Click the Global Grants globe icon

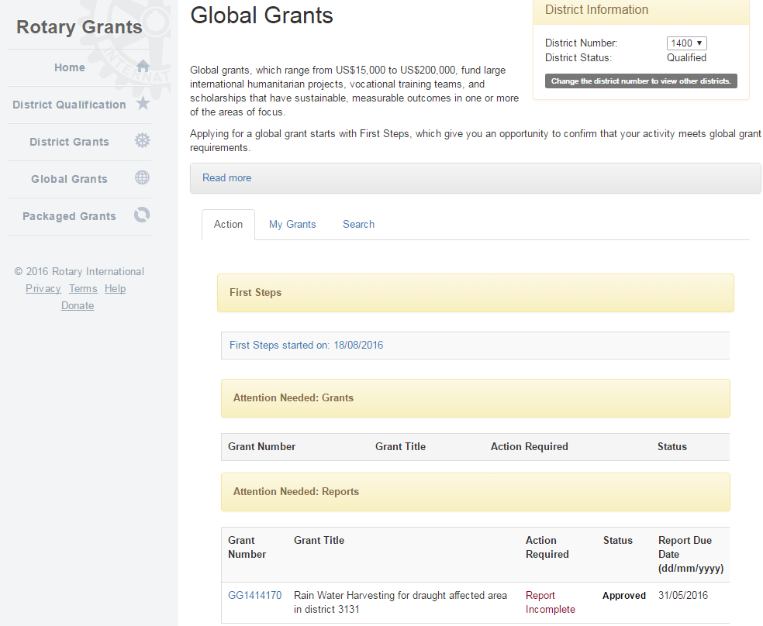tap(142, 177)
